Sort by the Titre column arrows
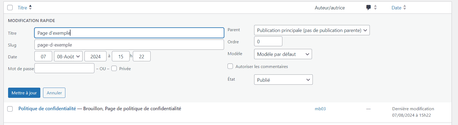This screenshot has height=125, width=458. point(30,8)
